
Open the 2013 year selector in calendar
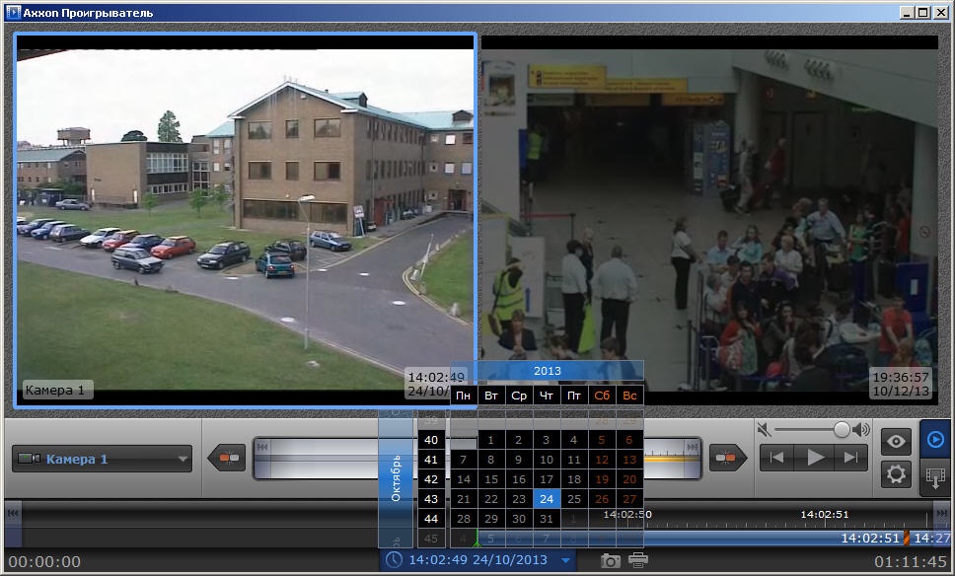pyautogui.click(x=547, y=371)
